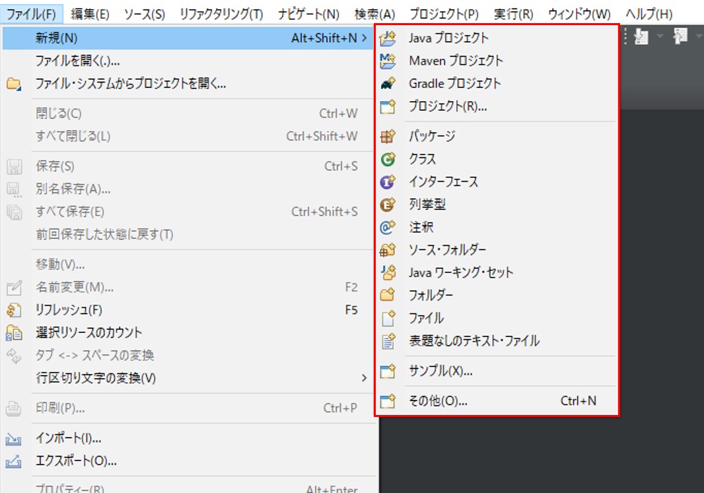Viewport: 704px width, 493px height.
Task: Click the 表題なしのテキスト・ファイル icon
Action: 388,341
